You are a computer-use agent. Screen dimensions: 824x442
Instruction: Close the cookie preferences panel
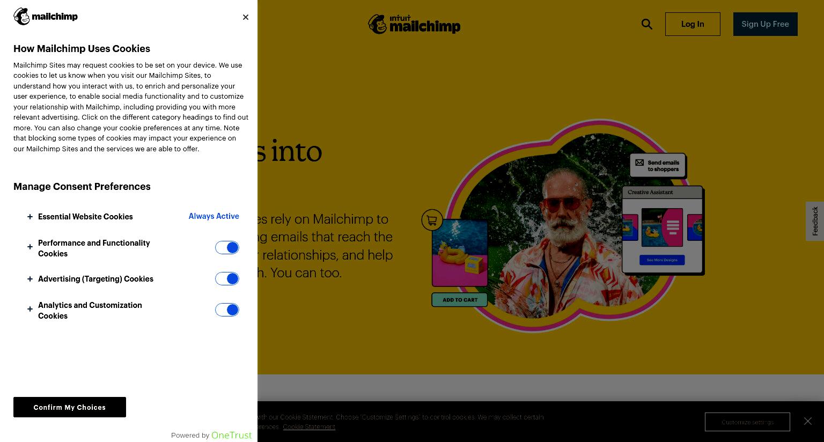pos(246,17)
